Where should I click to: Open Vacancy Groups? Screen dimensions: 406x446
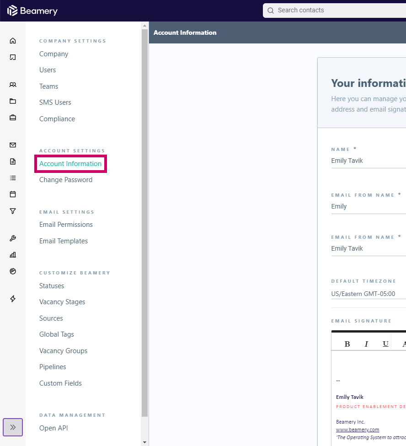64,351
